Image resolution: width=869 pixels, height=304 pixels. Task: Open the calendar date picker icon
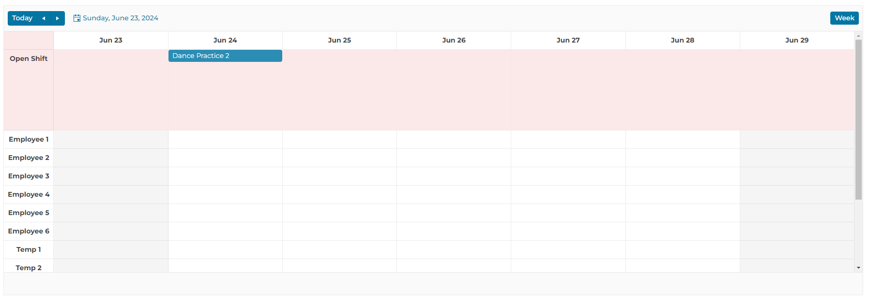(x=76, y=18)
